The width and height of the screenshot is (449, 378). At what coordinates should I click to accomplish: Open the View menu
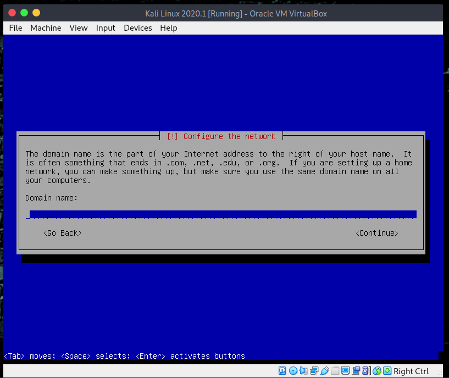coord(79,28)
